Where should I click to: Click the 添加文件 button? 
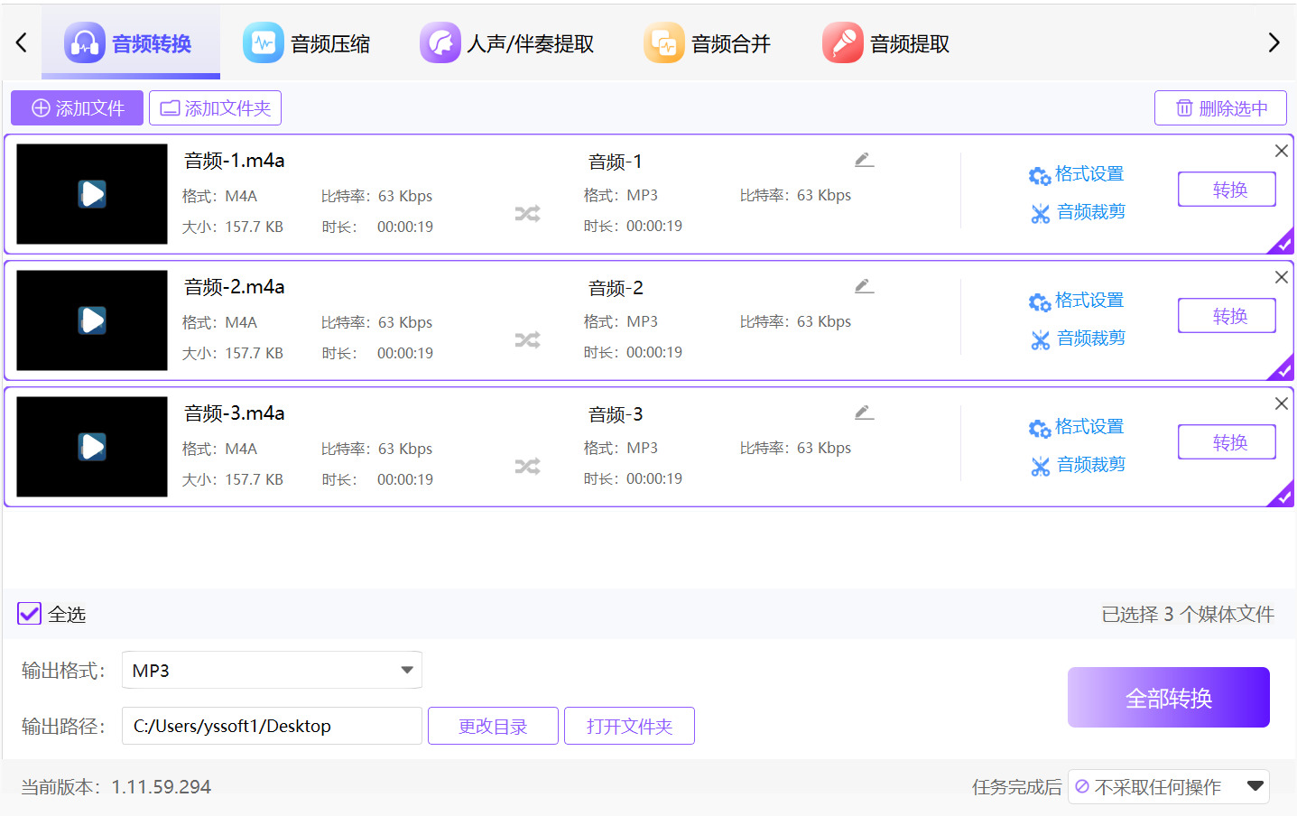point(77,108)
